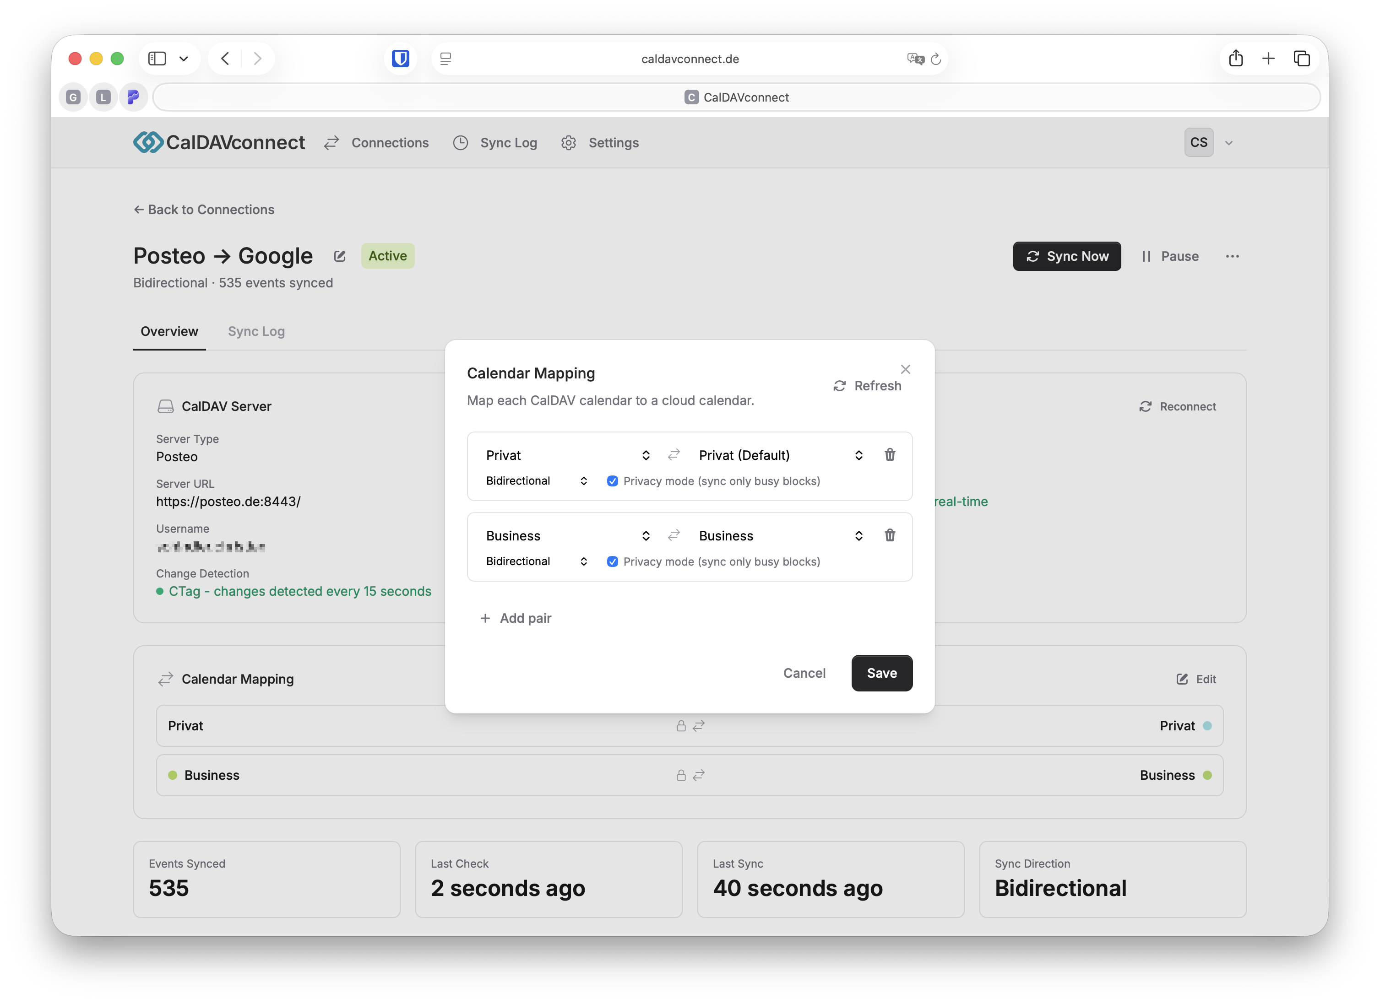Click trash icon on Business mapping row
The width and height of the screenshot is (1380, 1004).
(x=890, y=535)
